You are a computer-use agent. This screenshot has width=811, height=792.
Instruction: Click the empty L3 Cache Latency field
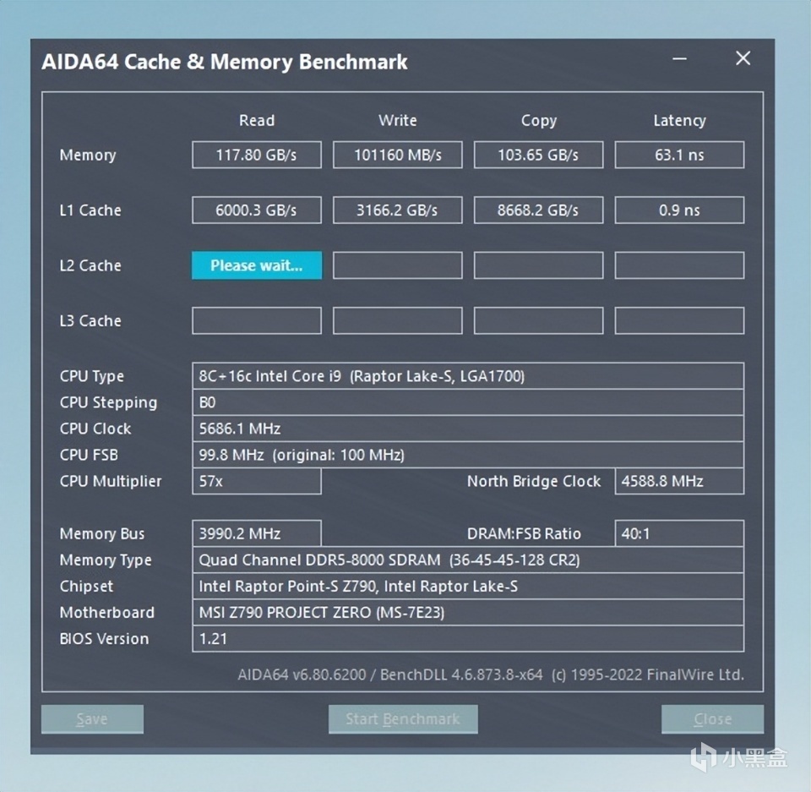(679, 320)
